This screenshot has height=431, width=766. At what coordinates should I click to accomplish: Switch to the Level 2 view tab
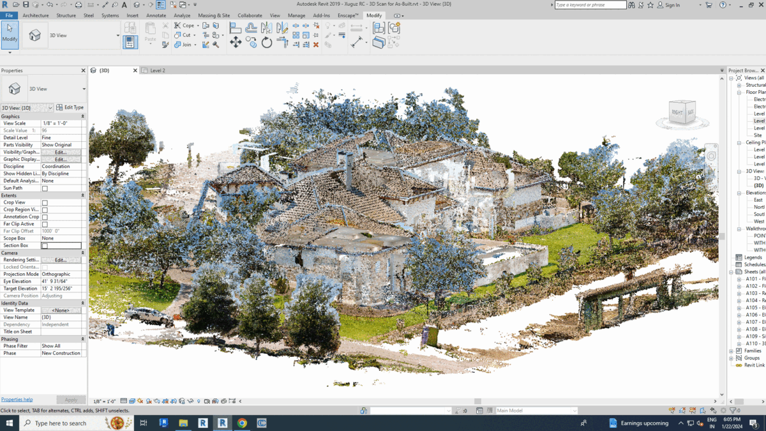point(157,70)
